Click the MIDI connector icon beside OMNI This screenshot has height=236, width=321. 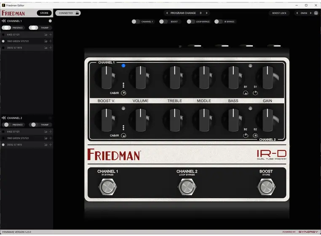click(x=316, y=13)
